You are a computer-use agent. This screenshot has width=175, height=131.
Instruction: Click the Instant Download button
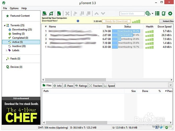coord(167,21)
